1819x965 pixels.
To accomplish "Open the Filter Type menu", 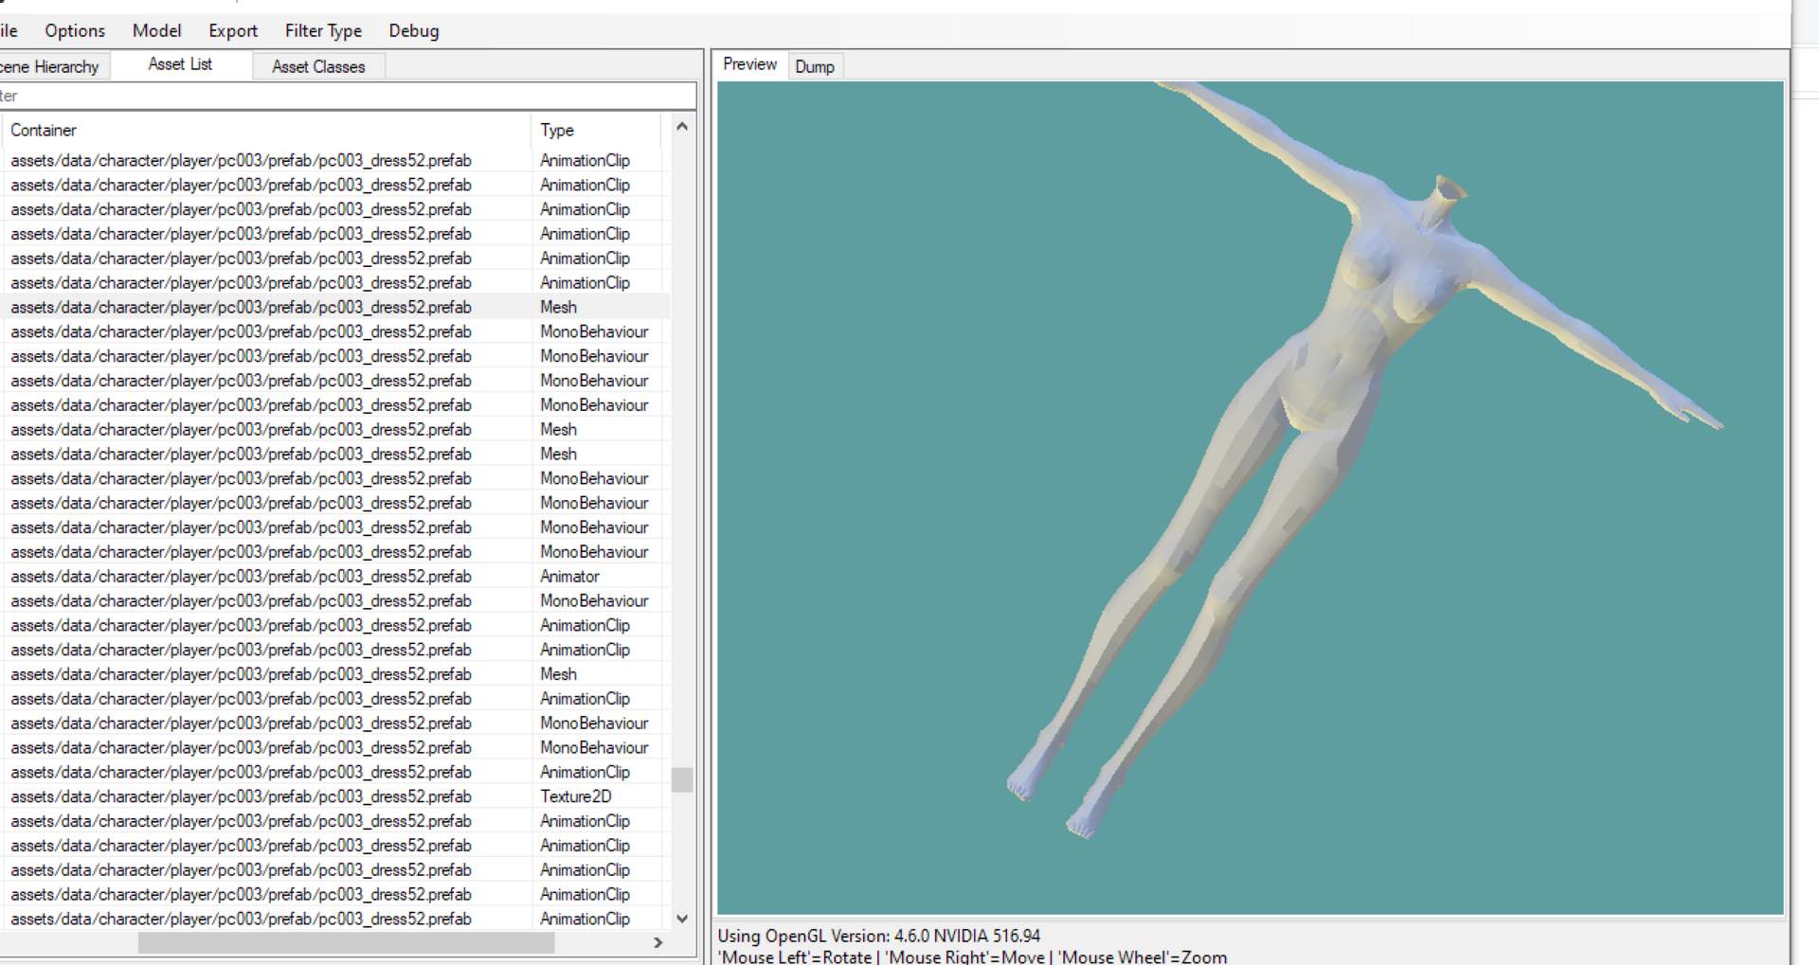I will click(323, 30).
